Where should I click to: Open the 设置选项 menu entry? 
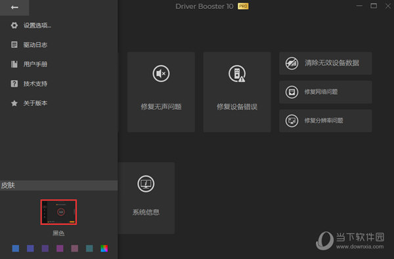tap(37, 26)
